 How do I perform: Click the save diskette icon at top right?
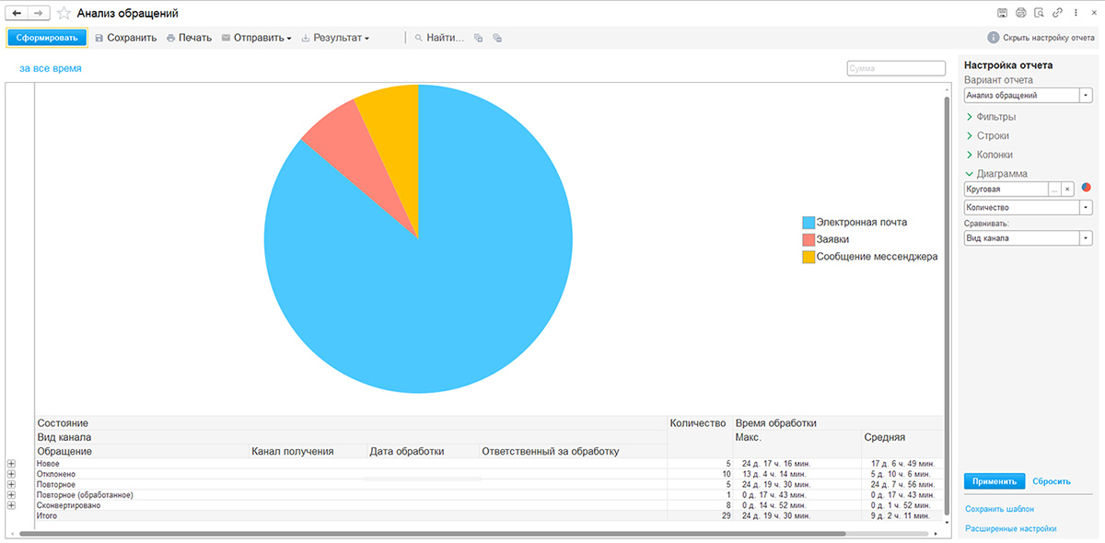point(1002,13)
